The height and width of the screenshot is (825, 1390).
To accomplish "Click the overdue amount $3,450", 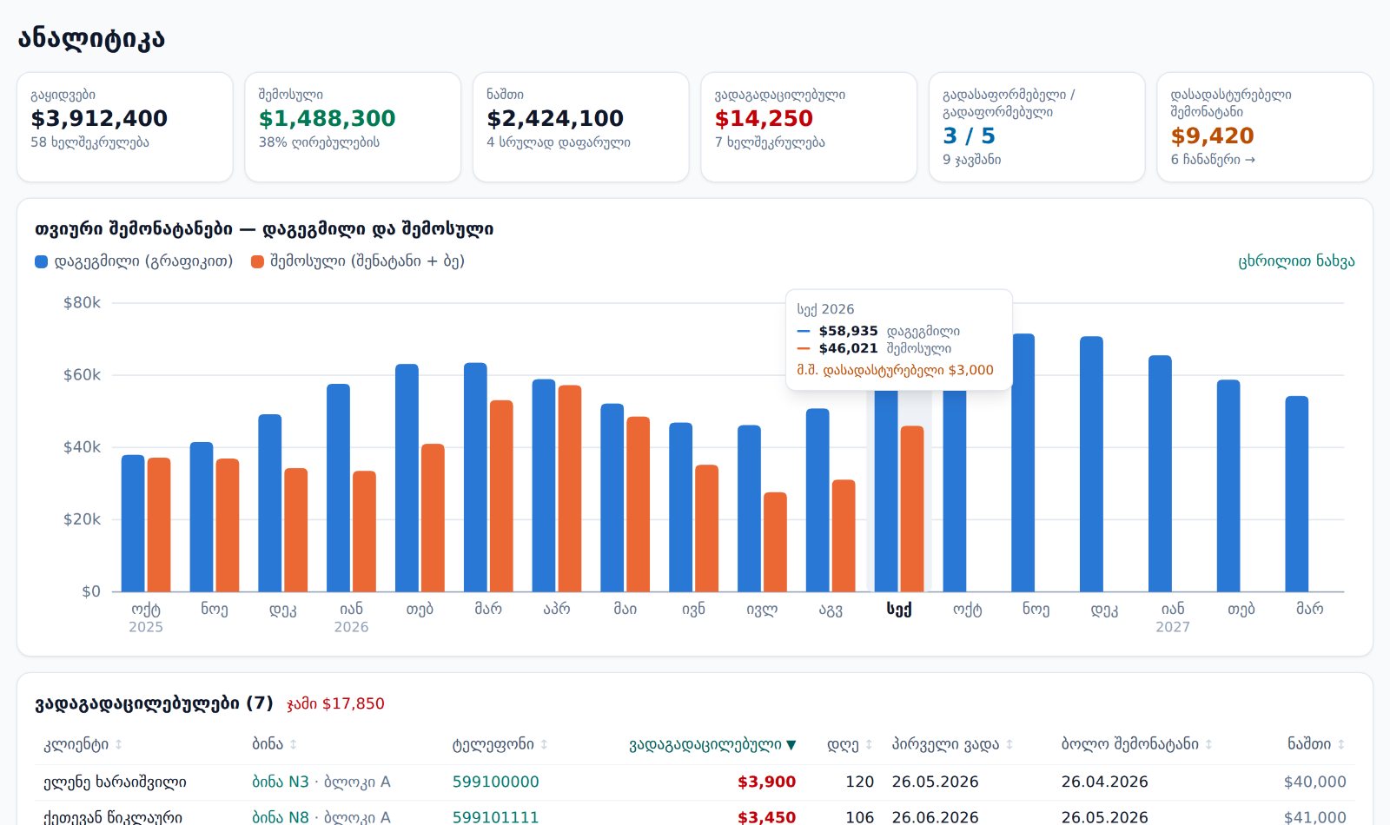I will tap(766, 817).
